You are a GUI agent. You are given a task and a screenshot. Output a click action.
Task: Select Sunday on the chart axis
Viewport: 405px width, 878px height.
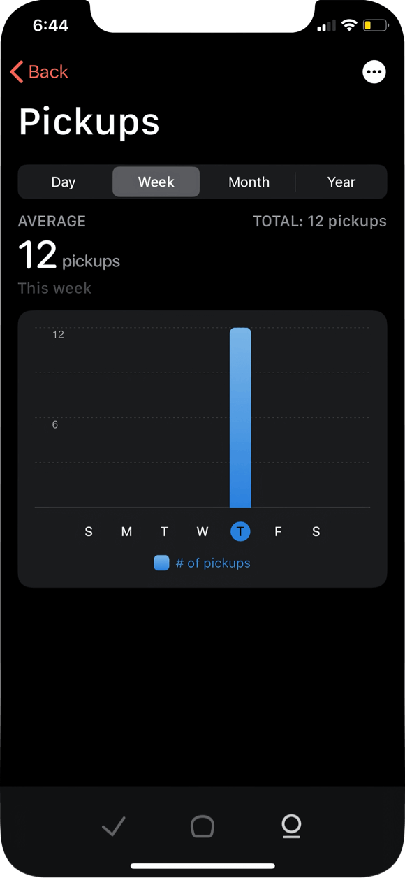(x=89, y=532)
